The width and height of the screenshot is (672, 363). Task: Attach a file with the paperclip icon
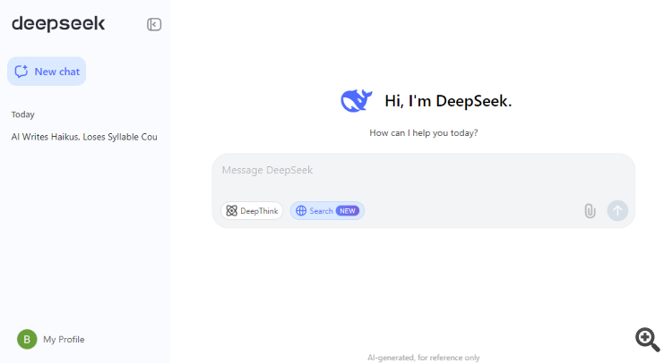(590, 211)
